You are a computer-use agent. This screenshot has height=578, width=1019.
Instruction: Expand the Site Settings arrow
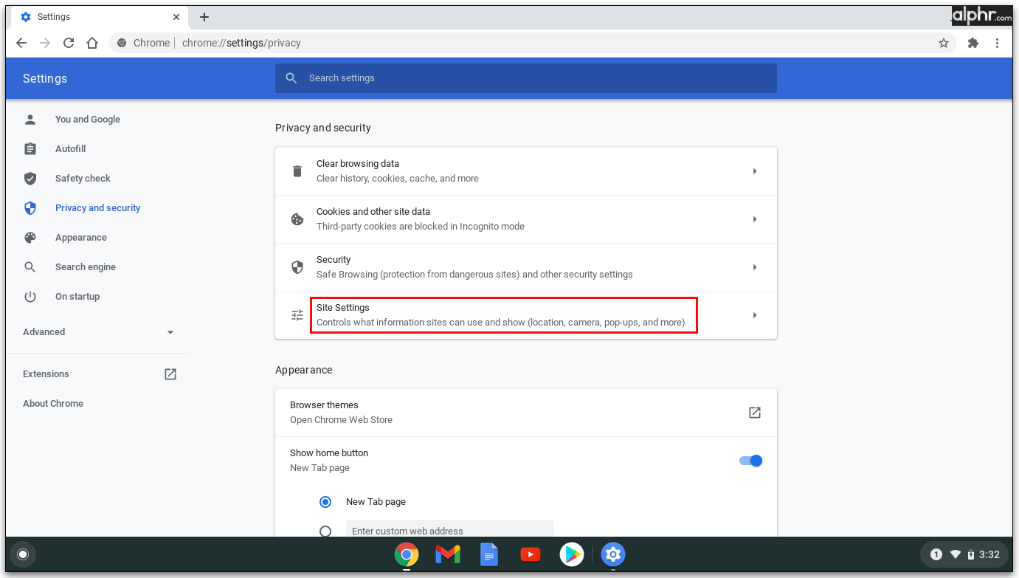pos(755,315)
